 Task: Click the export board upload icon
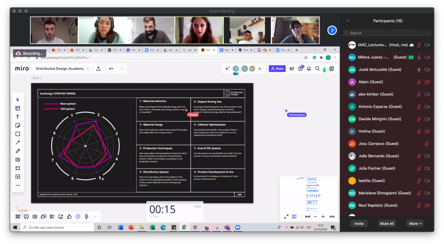coord(98,68)
